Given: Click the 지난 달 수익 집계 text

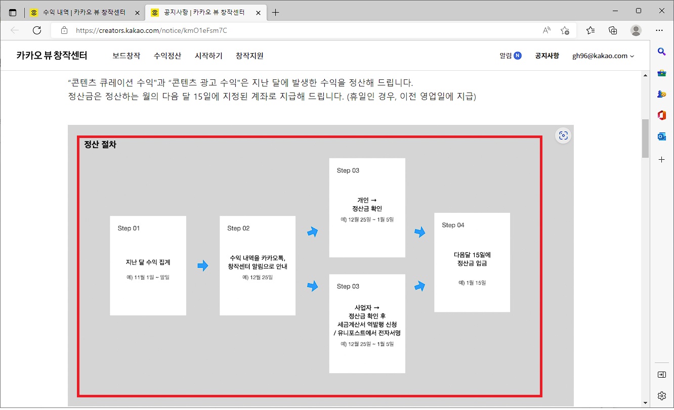Looking at the screenshot, I should [148, 262].
